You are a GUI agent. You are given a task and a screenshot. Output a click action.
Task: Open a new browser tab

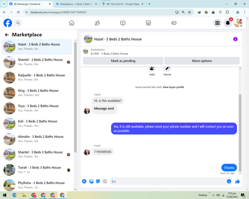149,4
